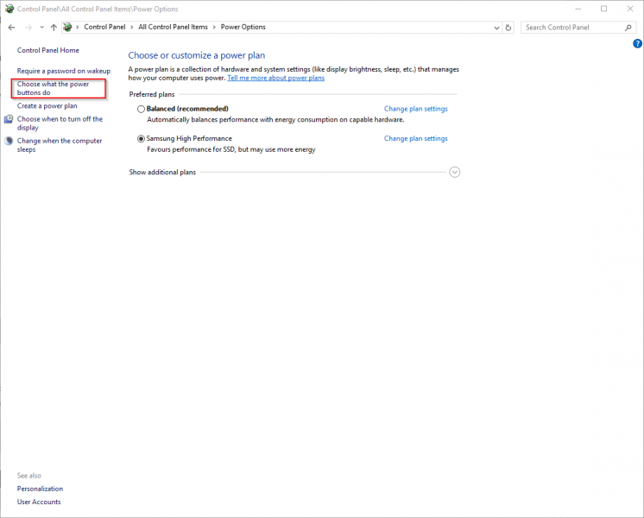Click the moon icon beside computer sleeps
The height and width of the screenshot is (518, 644).
9,141
